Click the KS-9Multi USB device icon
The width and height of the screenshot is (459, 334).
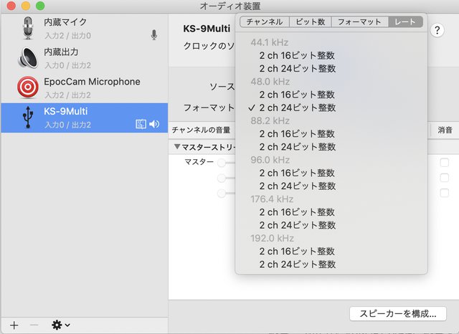(27, 117)
